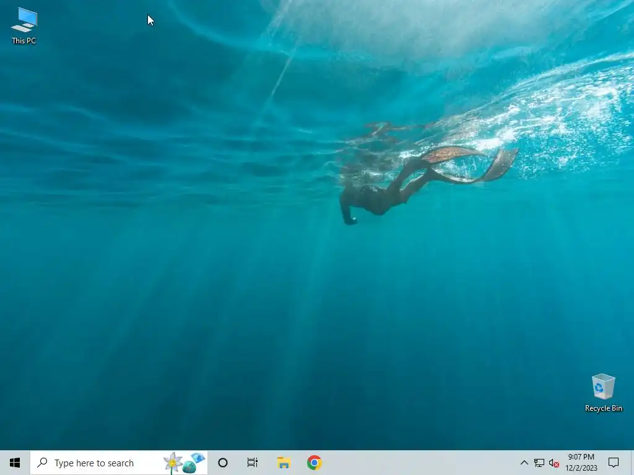Open the network status tray icon
The height and width of the screenshot is (475, 634).
(539, 463)
